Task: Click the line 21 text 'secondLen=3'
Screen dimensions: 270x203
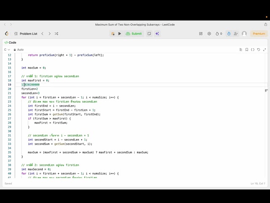Action: [30, 93]
